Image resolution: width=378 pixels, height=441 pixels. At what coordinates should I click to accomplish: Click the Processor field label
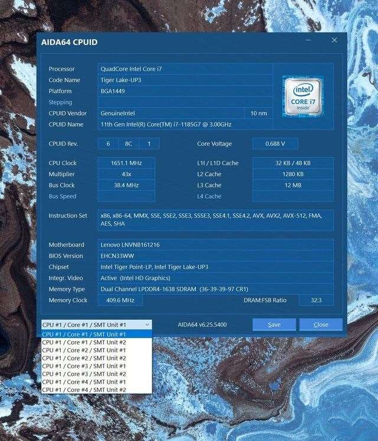(x=61, y=69)
